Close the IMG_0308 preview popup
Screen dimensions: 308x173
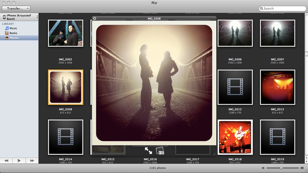(94, 18)
